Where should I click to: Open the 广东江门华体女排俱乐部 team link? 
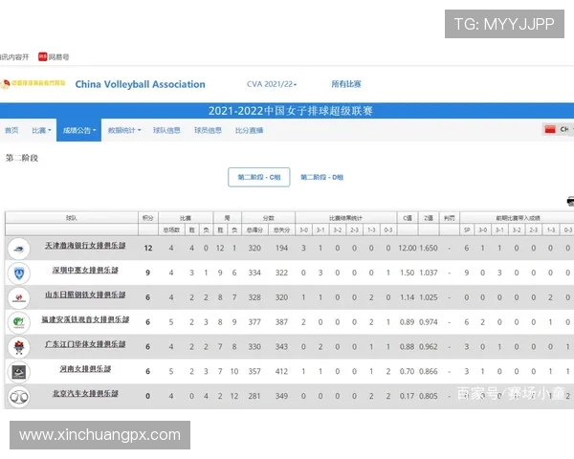(85, 344)
